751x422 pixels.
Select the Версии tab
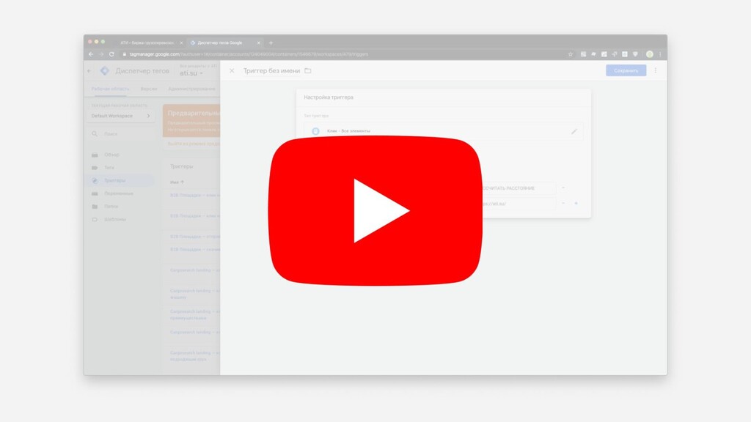click(x=149, y=89)
